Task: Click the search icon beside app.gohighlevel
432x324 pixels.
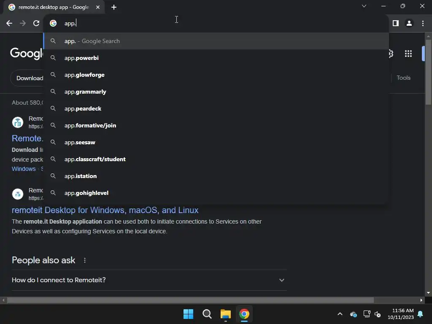Action: (x=53, y=193)
